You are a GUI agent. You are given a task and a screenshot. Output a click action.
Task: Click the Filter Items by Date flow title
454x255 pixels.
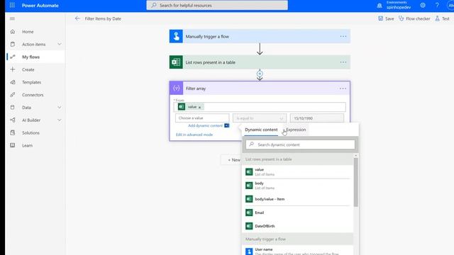pos(103,18)
